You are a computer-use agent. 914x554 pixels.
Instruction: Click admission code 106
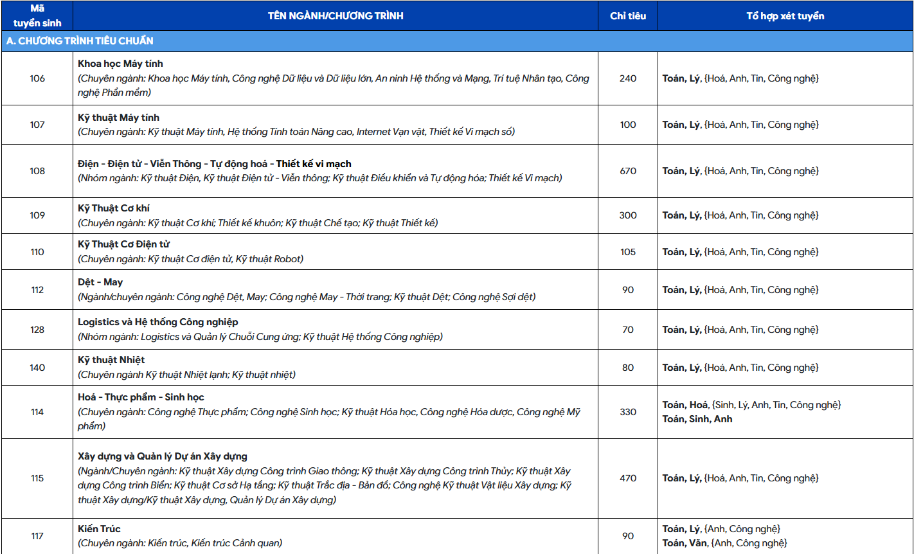pos(37,78)
